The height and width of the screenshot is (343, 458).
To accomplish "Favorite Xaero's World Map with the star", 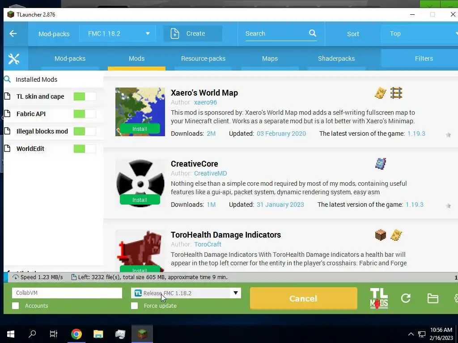I will point(448,135).
